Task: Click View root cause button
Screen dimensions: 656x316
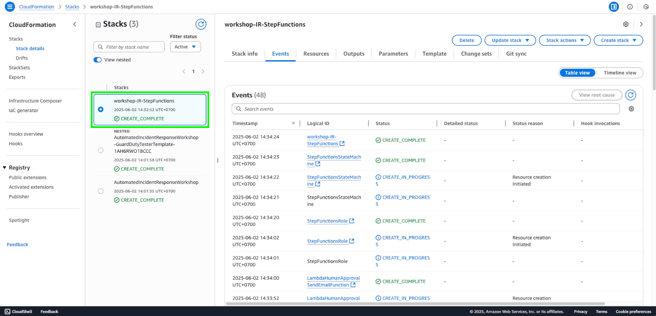Action: [597, 95]
